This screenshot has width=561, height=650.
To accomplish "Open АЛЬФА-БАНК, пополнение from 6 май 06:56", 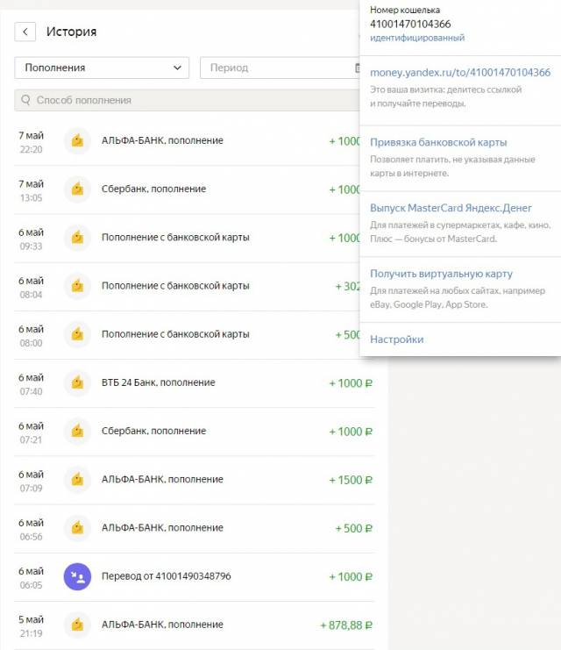I will [162, 528].
